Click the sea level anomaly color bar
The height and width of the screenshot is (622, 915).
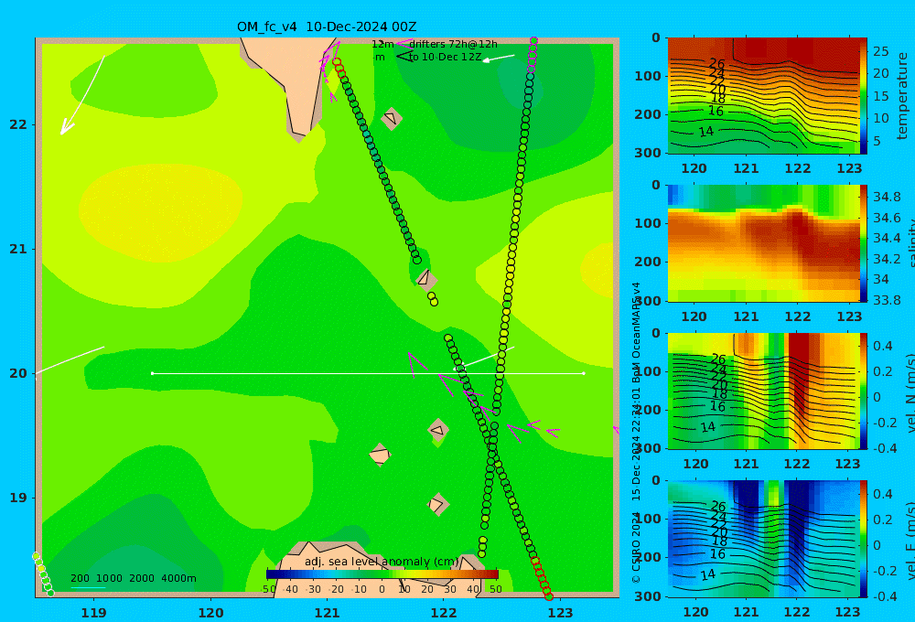(382, 574)
